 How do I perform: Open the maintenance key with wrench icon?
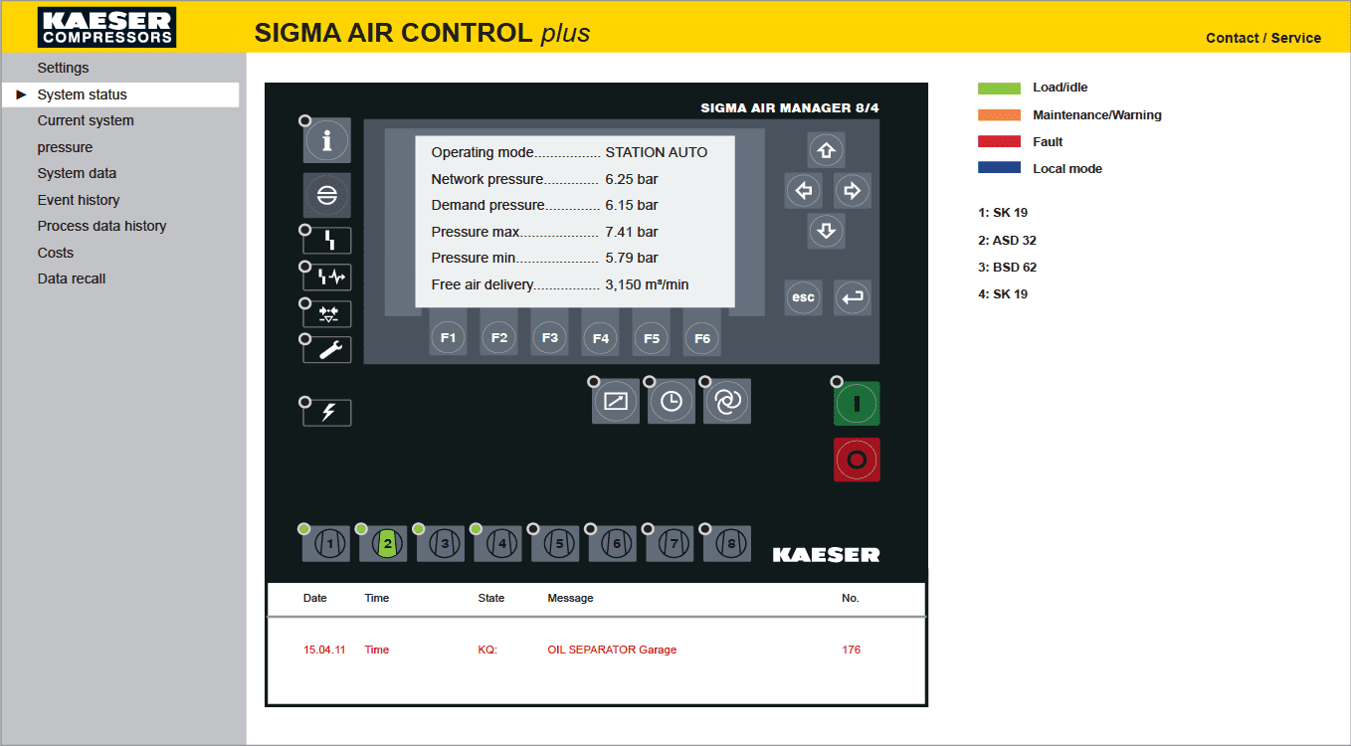[326, 349]
